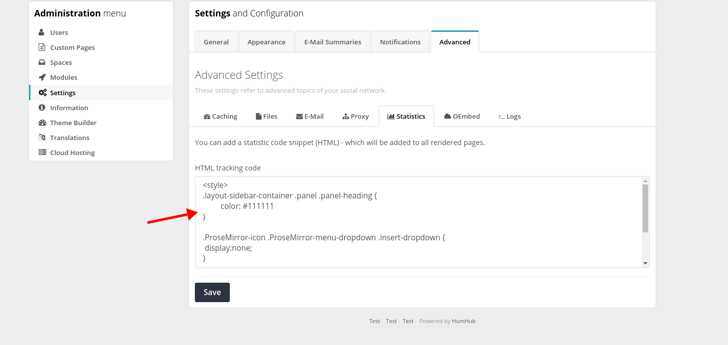The width and height of the screenshot is (728, 345).
Task: Click the Translations language icon
Action: (x=41, y=137)
